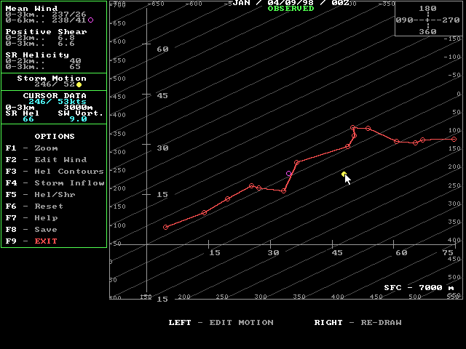Viewport: 466px width, 349px height.
Task: Click the Positive Shear 0-3km value 6.6
Action: tap(66, 44)
